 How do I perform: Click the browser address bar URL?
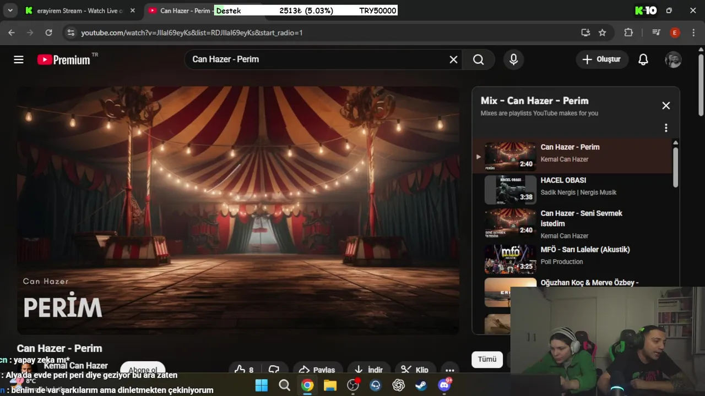(x=192, y=32)
